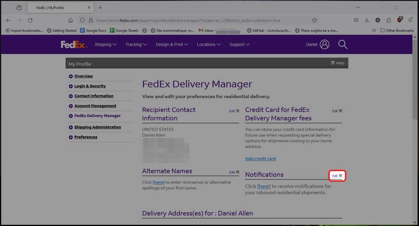
Task: Click the page vertical scrollbar
Action: tap(415, 80)
